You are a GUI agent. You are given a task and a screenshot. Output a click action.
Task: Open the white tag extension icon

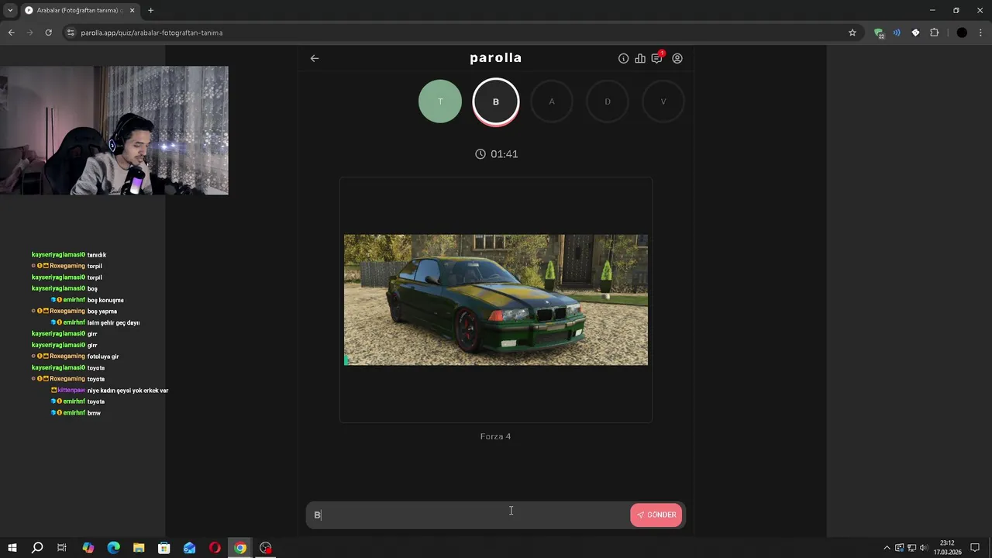[915, 33]
